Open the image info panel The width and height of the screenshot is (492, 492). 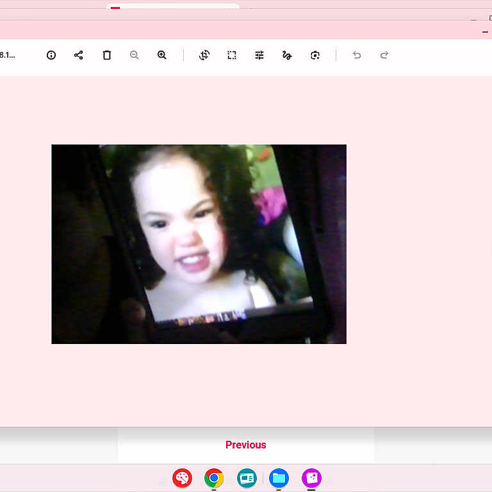coord(51,55)
